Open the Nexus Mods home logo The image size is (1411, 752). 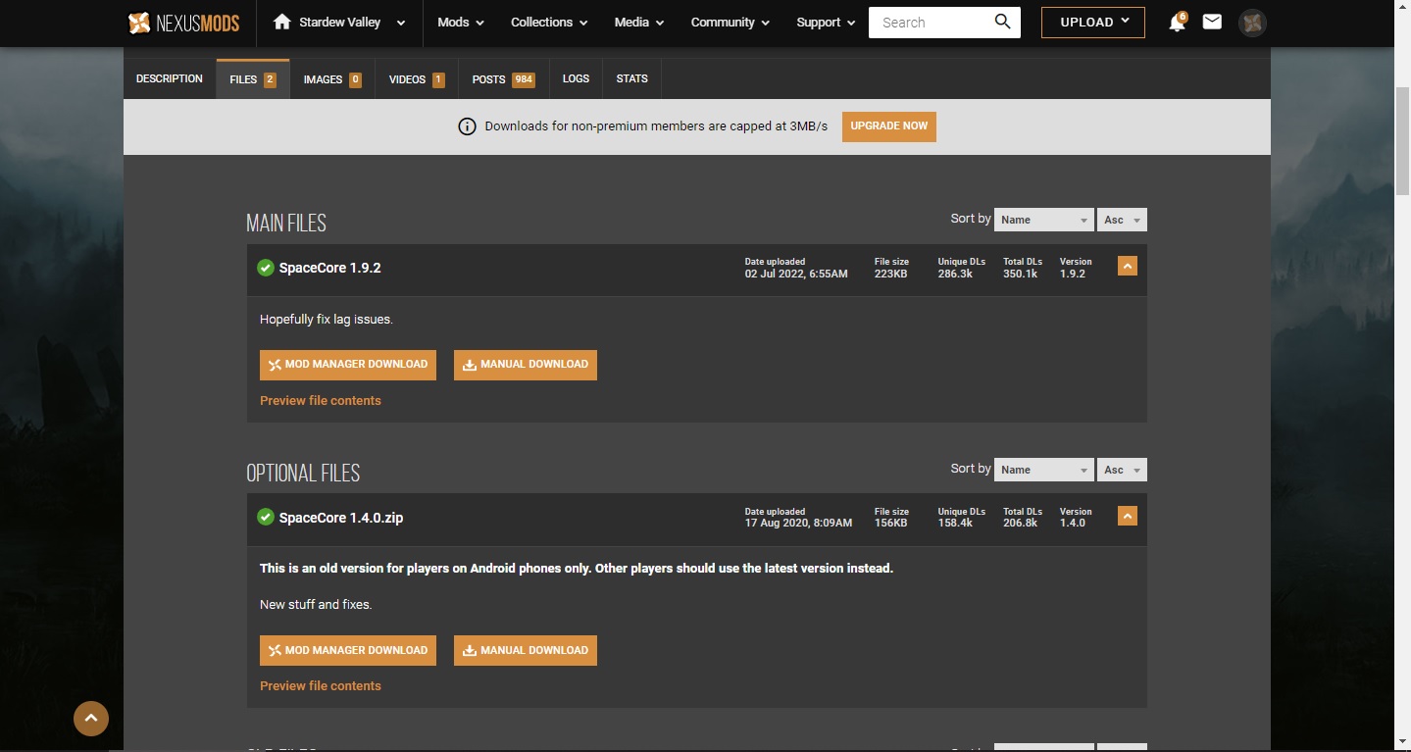(183, 23)
